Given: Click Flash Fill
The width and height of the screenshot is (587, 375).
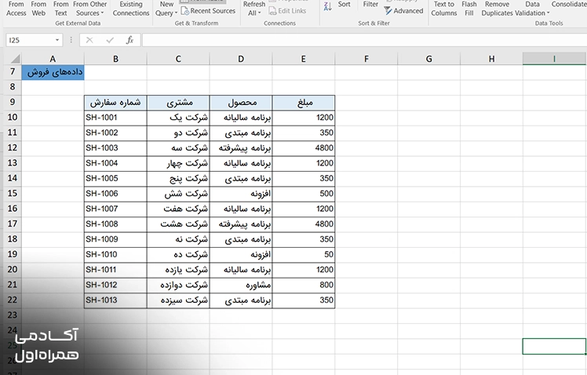Looking at the screenshot, I should tap(469, 9).
